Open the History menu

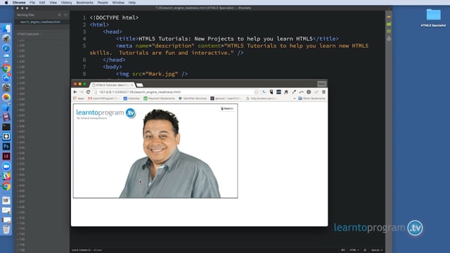tap(66, 3)
